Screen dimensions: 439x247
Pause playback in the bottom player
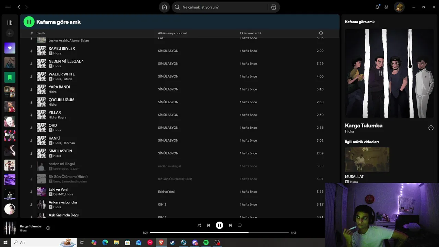point(219,225)
